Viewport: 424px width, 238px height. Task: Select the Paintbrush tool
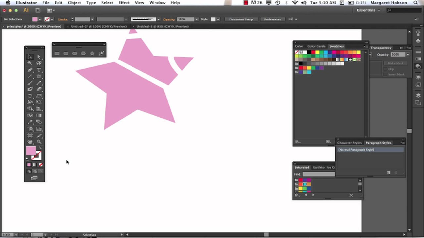tap(30, 83)
